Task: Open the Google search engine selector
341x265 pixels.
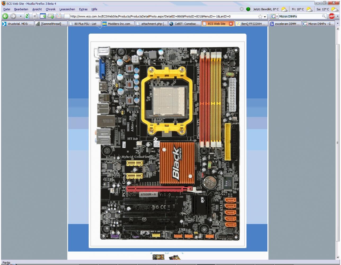Action: point(274,16)
